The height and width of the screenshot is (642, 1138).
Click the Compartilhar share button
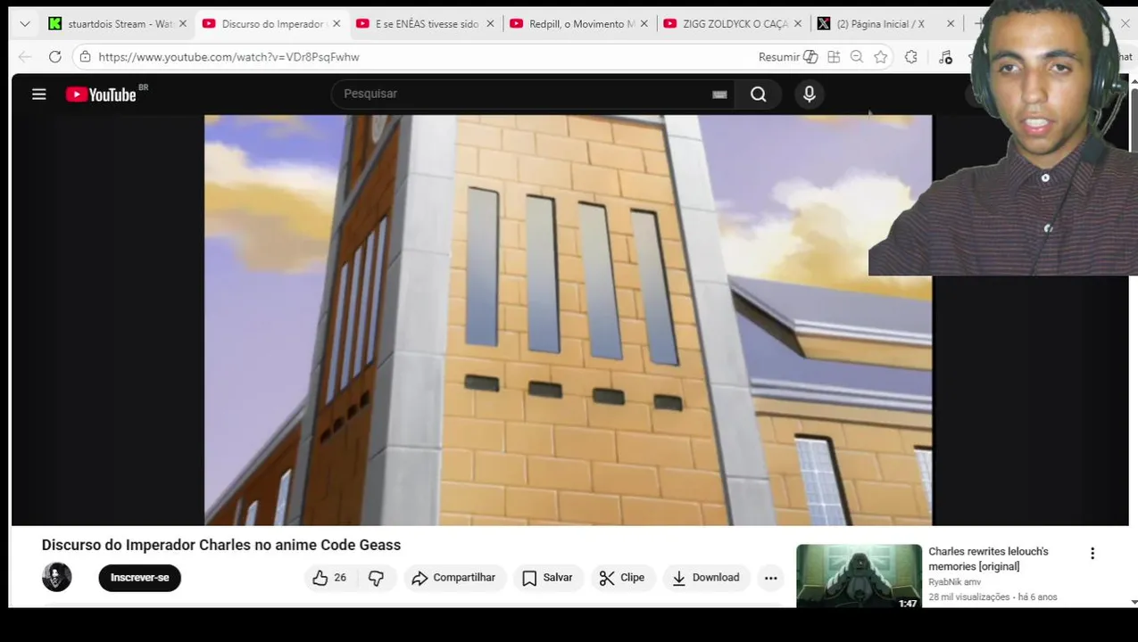point(454,578)
